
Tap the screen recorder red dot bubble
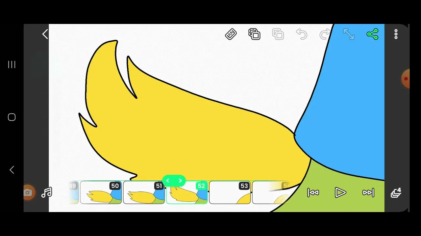tap(406, 79)
